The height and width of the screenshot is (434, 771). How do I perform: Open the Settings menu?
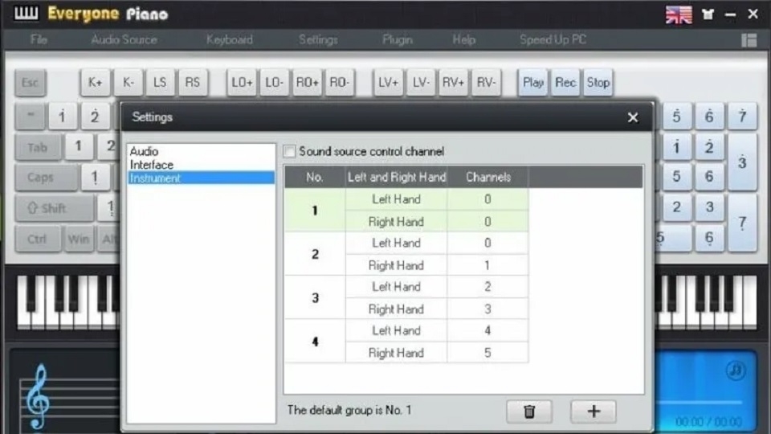coord(318,40)
